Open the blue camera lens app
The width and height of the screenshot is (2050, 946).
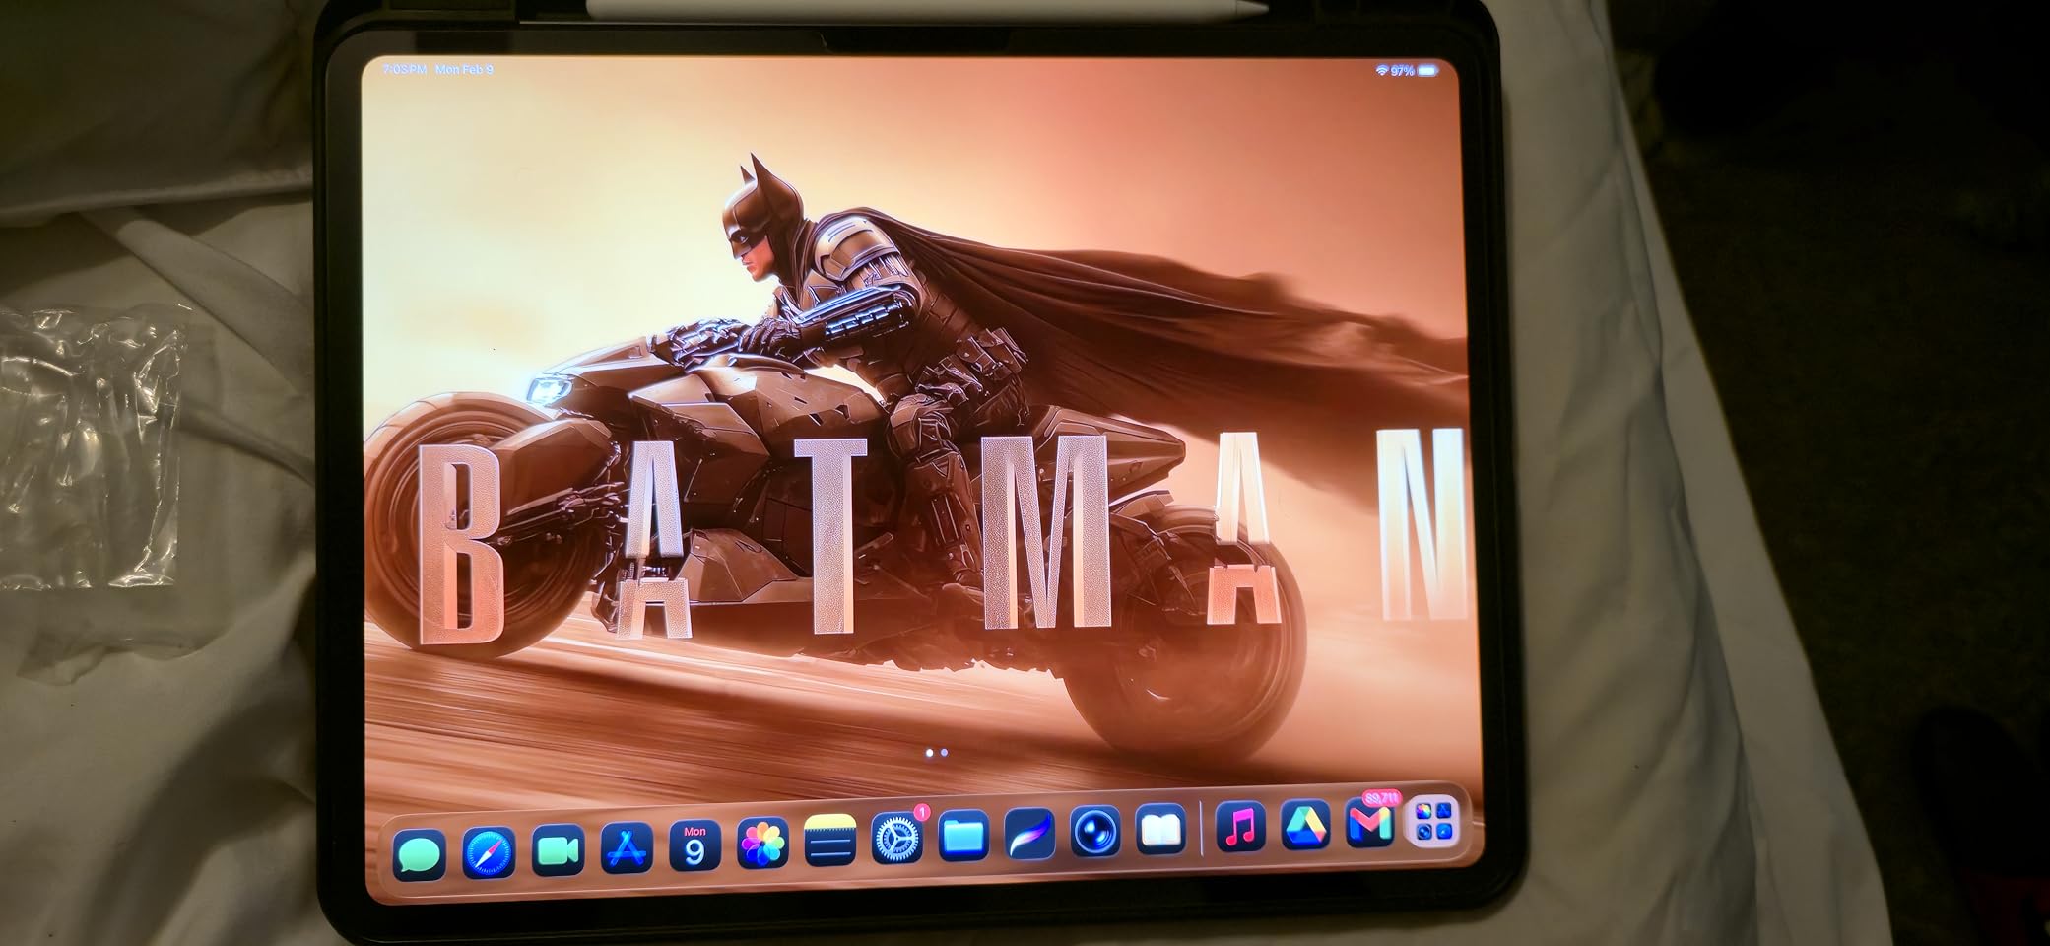click(1095, 833)
